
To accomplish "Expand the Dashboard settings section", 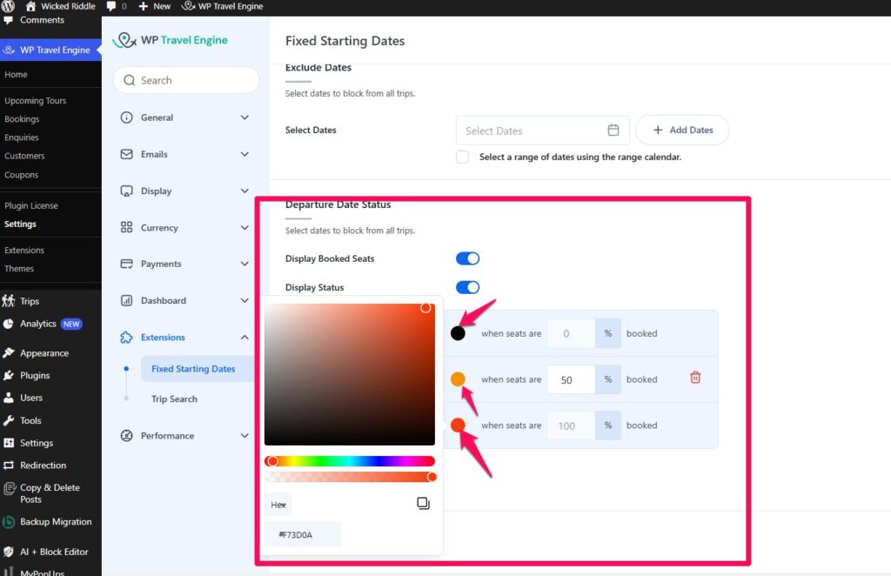I will coord(245,300).
